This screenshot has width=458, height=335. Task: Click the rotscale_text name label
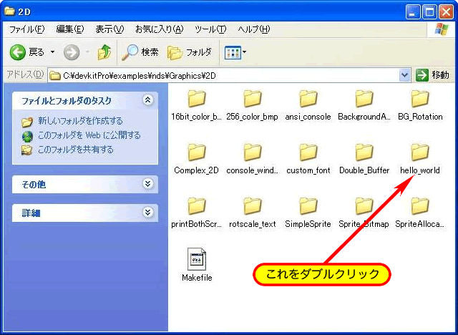(253, 224)
